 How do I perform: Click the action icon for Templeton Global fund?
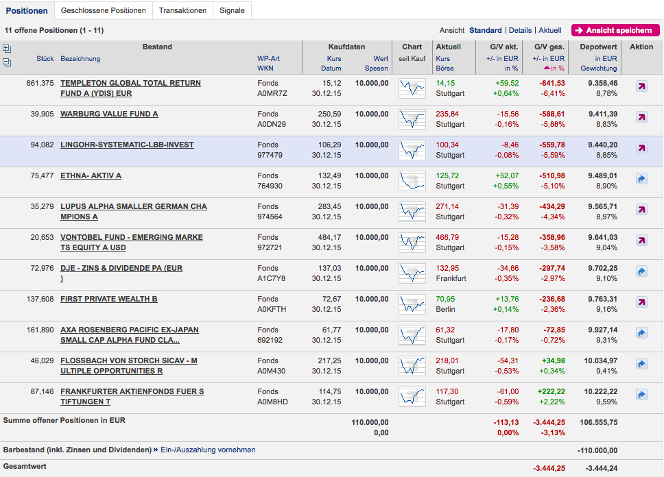pos(641,86)
